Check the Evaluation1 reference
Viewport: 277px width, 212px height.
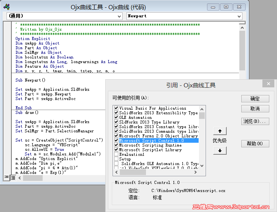pos(116,154)
